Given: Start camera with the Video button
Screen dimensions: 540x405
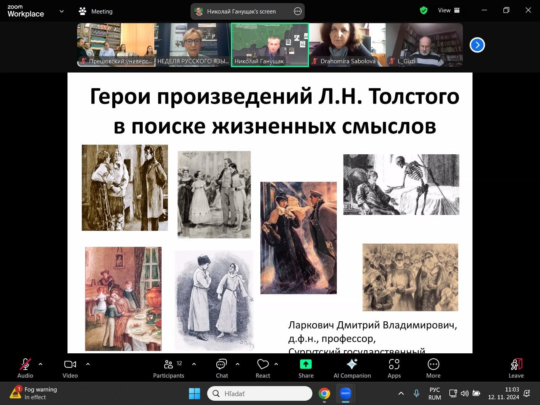Looking at the screenshot, I should pyautogui.click(x=70, y=368).
